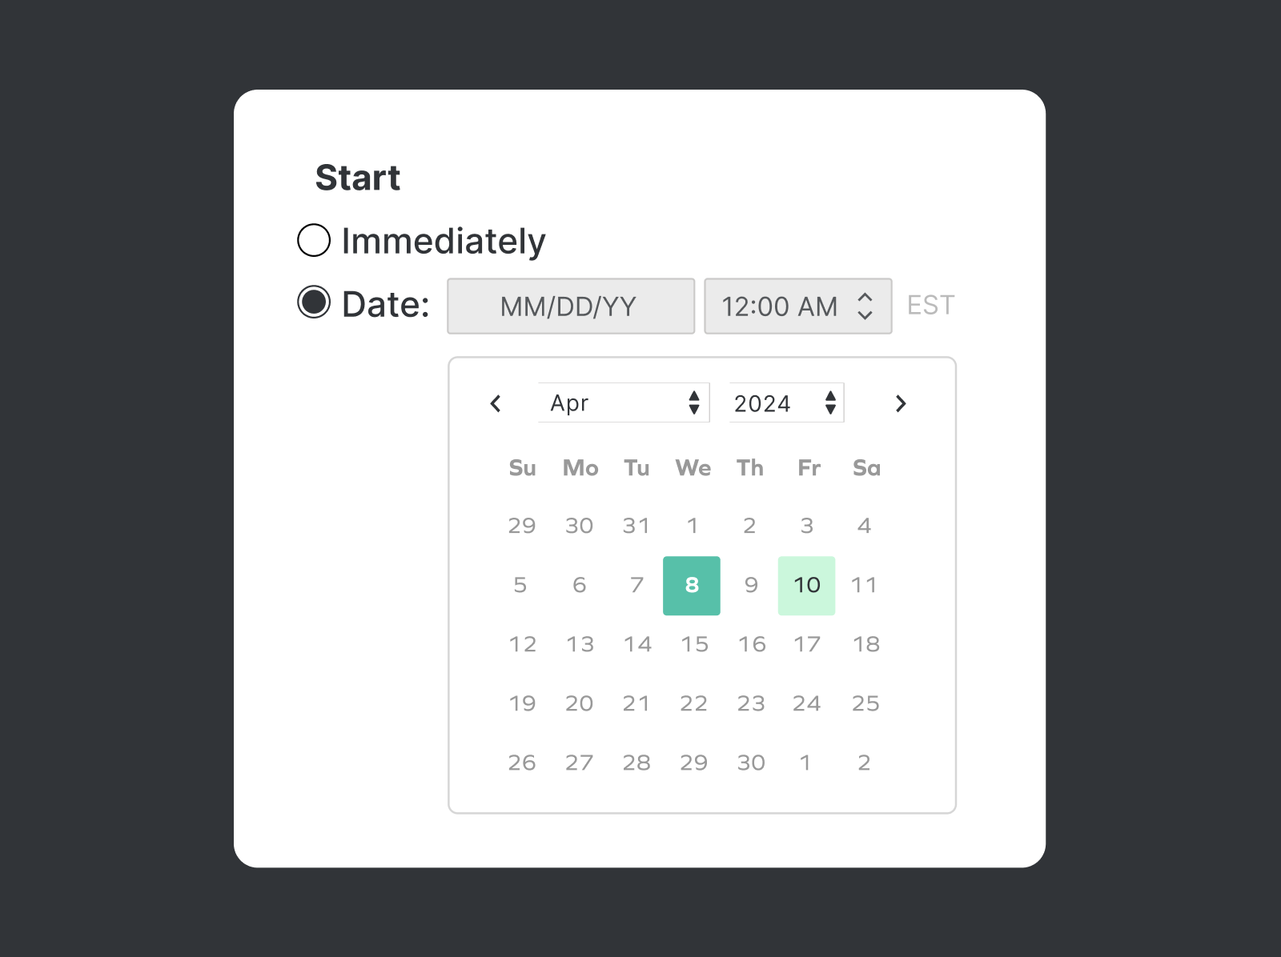Viewport: 1281px width, 957px height.
Task: Select the 'Immediately' start option
Action: [x=313, y=239]
